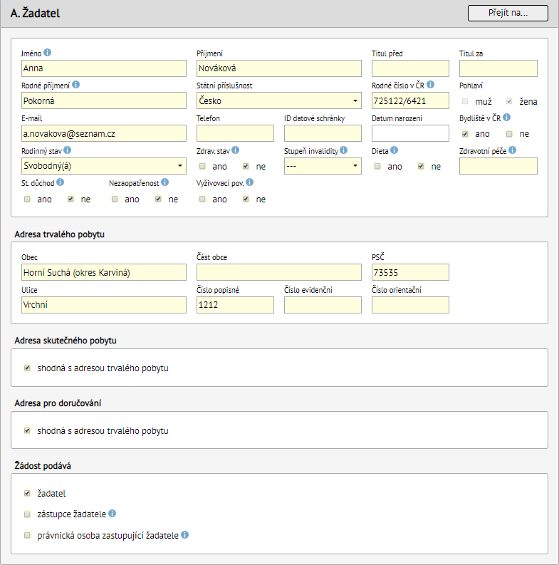Image resolution: width=559 pixels, height=565 pixels.
Task: Toggle shodná s adresou under Adresa skutečného pobytu
Action: (x=27, y=368)
